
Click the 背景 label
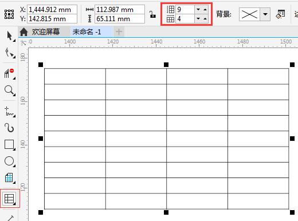tap(223, 14)
